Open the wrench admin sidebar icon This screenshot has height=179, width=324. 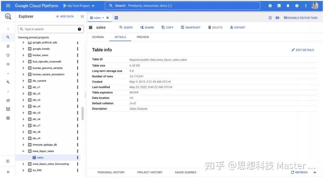8,82
